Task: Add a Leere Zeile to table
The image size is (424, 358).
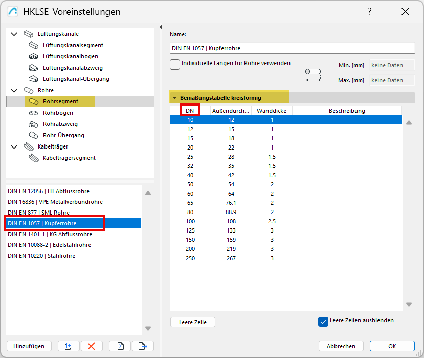Action: pyautogui.click(x=193, y=322)
